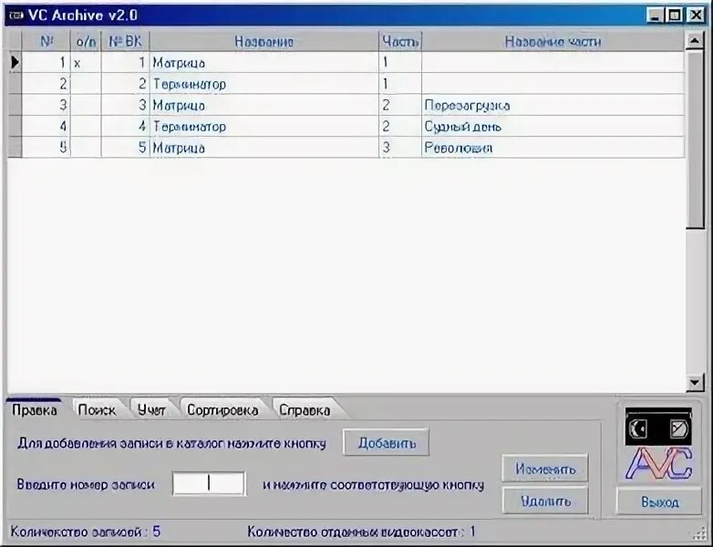Maximize the VC Archive window
This screenshot has width=713, height=547.
(675, 15)
